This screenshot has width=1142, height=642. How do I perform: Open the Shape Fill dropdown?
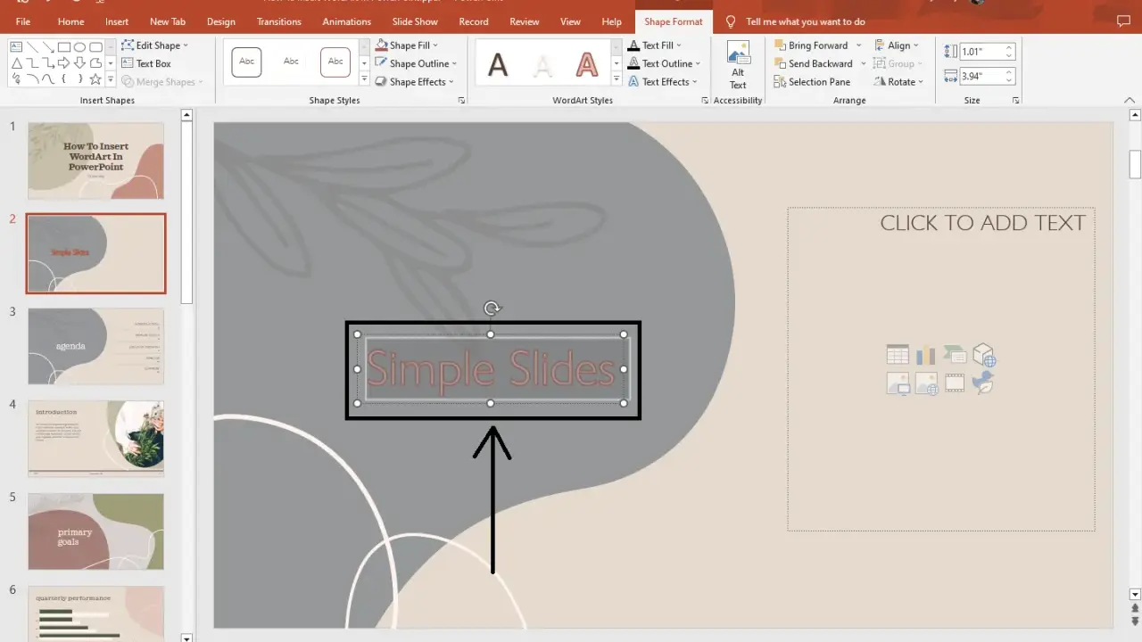coord(407,45)
